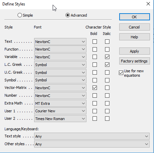This screenshot has width=154, height=153.
Task: Enable Italic for Extra Math style
Action: click(x=107, y=103)
